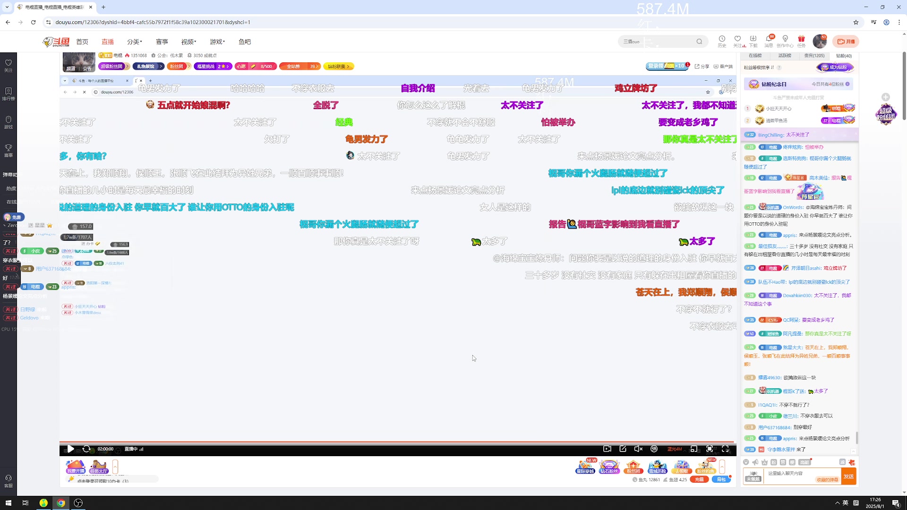The width and height of the screenshot is (907, 510).
Task: Open the 直播 nav item
Action: click(x=108, y=42)
